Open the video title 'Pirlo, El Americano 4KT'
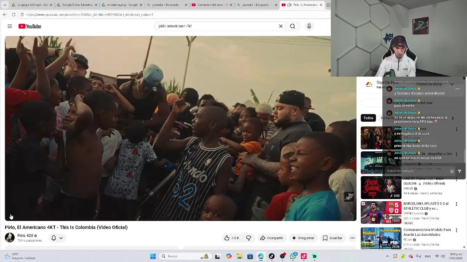 [66, 227]
